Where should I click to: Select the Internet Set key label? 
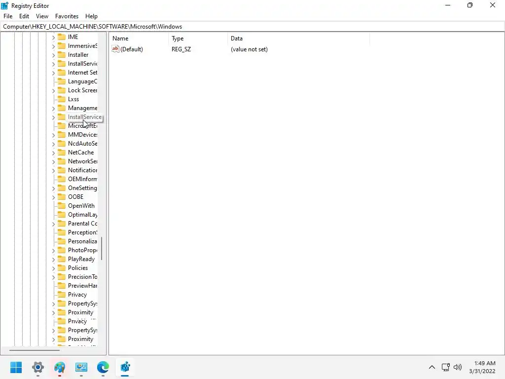tap(82, 73)
